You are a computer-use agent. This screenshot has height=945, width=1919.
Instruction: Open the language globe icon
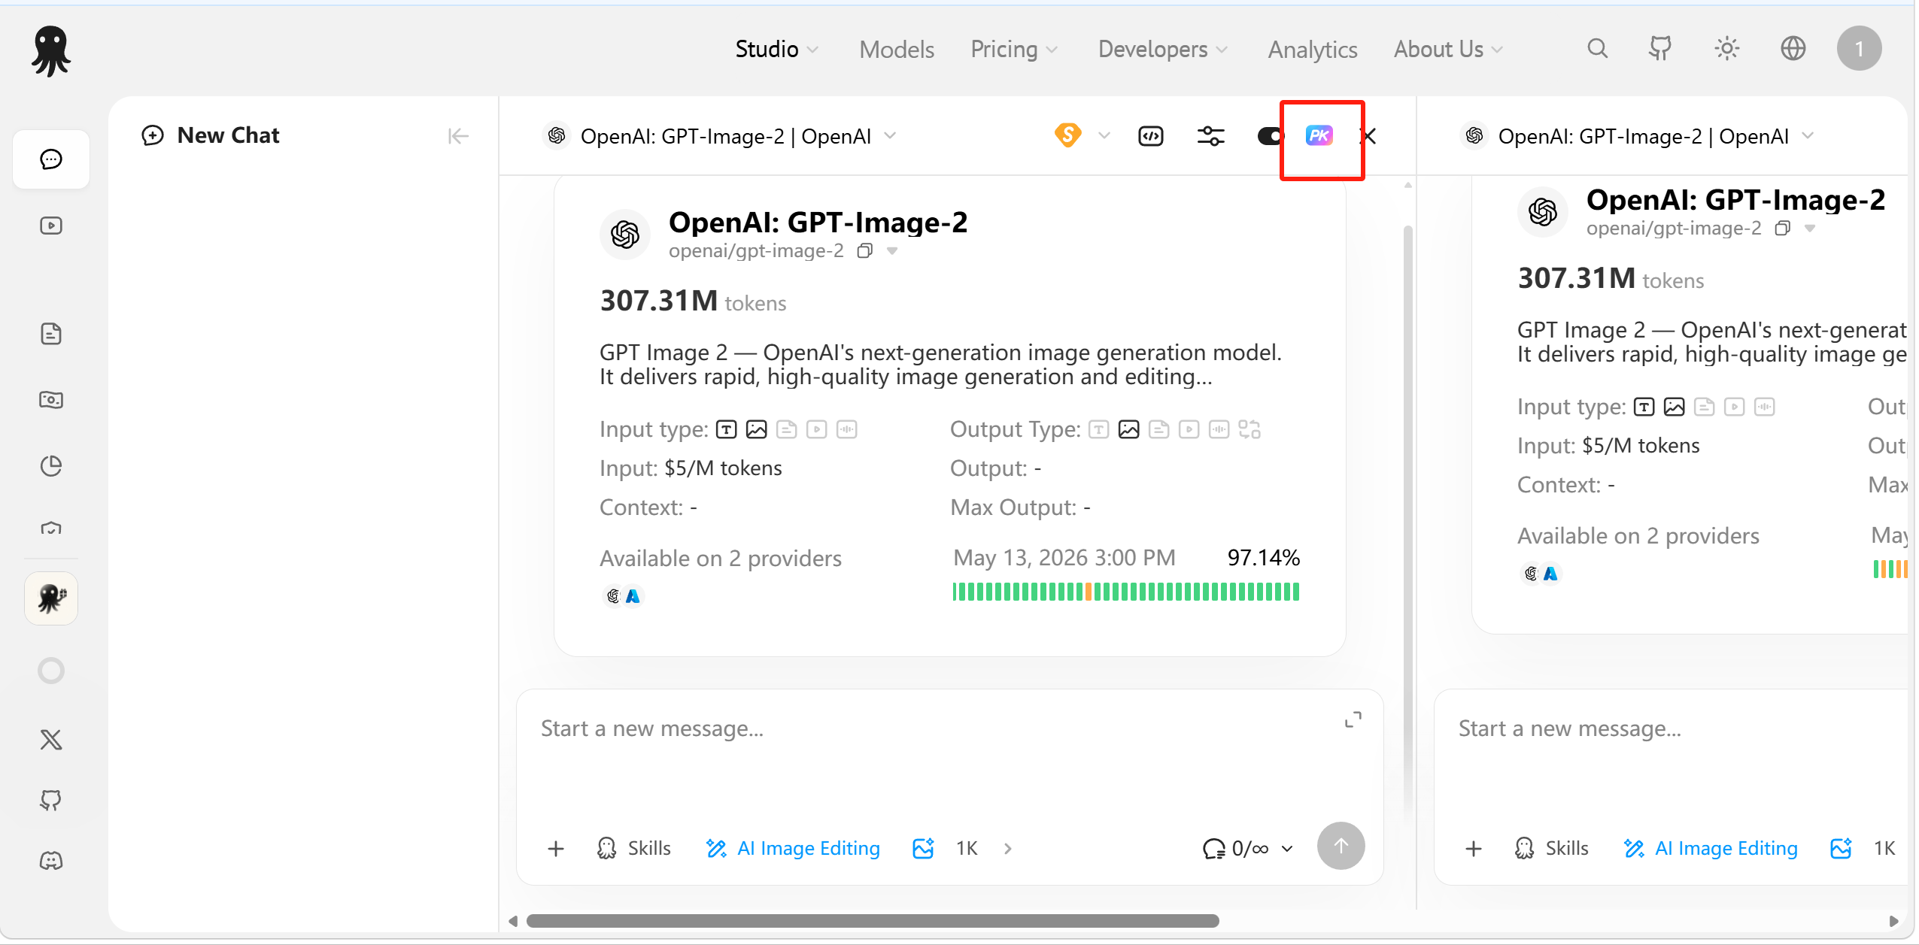pos(1793,49)
